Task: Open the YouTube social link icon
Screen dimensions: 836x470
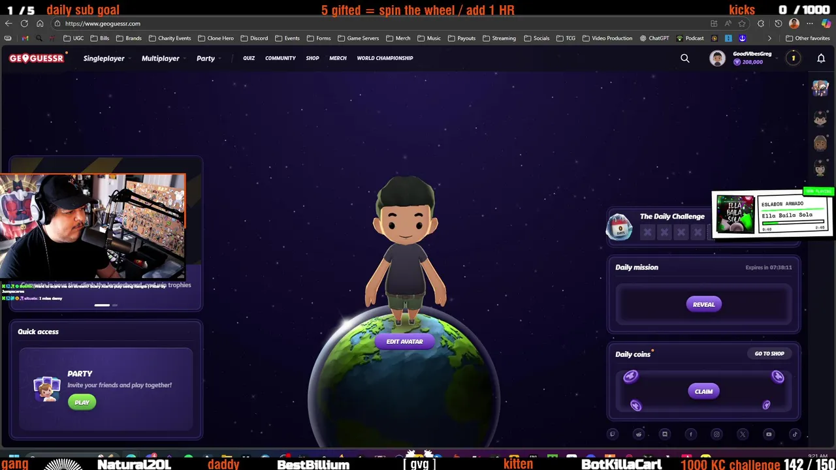Action: tap(769, 434)
